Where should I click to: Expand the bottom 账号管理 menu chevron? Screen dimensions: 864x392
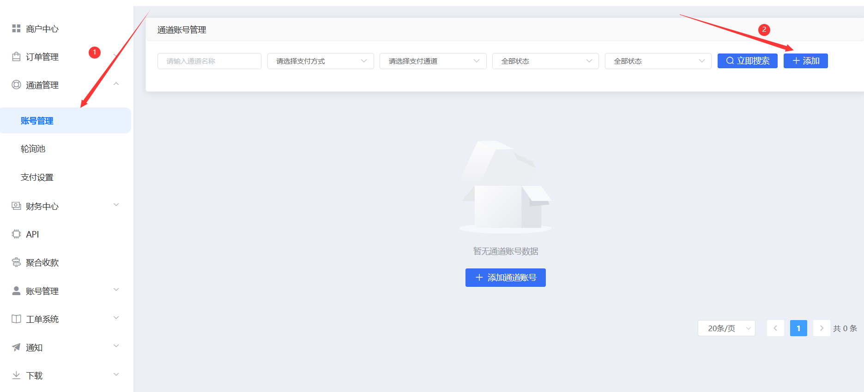[116, 290]
